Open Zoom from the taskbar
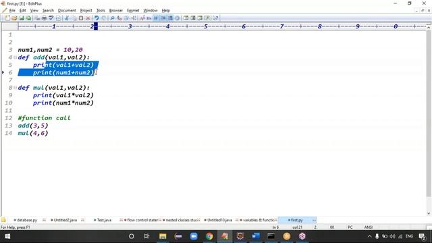The height and width of the screenshot is (243, 432). [194, 236]
